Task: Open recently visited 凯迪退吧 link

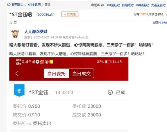Action: pyautogui.click(x=128, y=5)
